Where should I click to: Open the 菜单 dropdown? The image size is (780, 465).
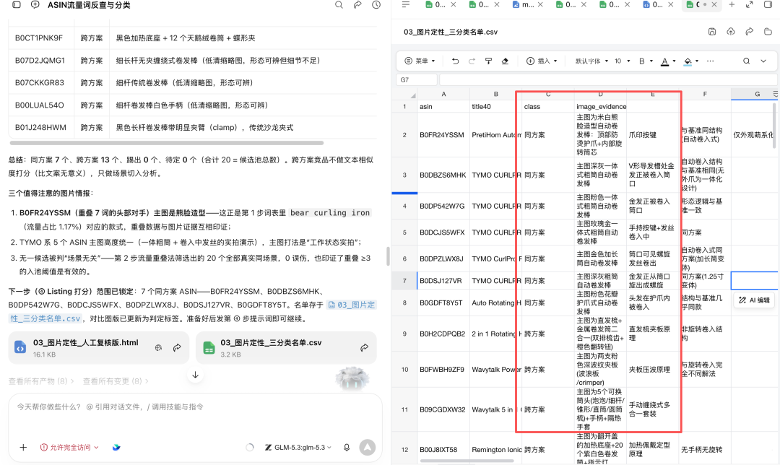pos(420,61)
